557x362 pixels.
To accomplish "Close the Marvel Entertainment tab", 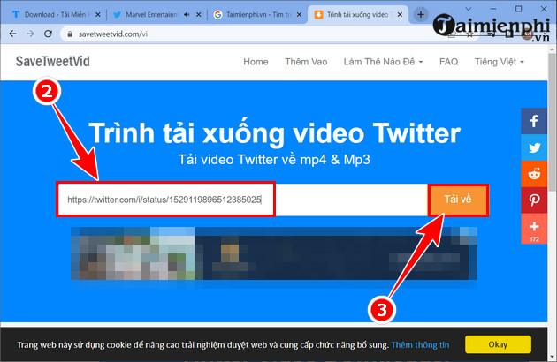I will 199,14.
